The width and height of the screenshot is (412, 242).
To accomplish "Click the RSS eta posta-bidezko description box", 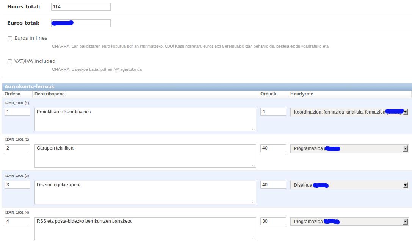I will pos(145,229).
